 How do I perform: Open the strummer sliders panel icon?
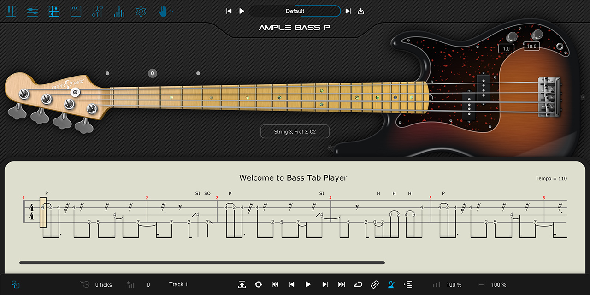32,11
